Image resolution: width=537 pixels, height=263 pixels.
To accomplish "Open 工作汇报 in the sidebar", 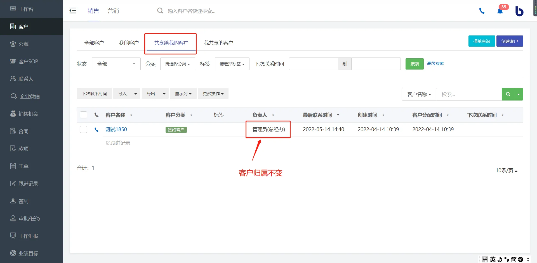I will pyautogui.click(x=31, y=236).
